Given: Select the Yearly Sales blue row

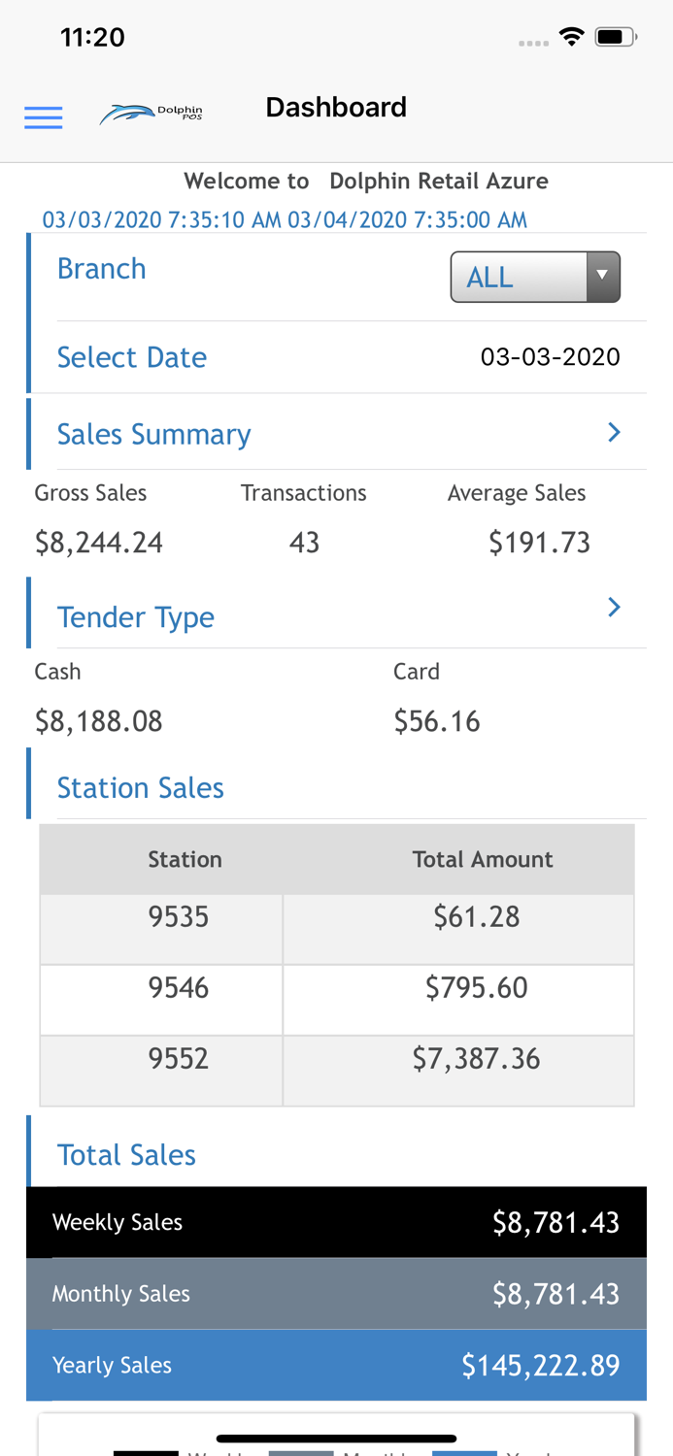Looking at the screenshot, I should (x=336, y=1365).
